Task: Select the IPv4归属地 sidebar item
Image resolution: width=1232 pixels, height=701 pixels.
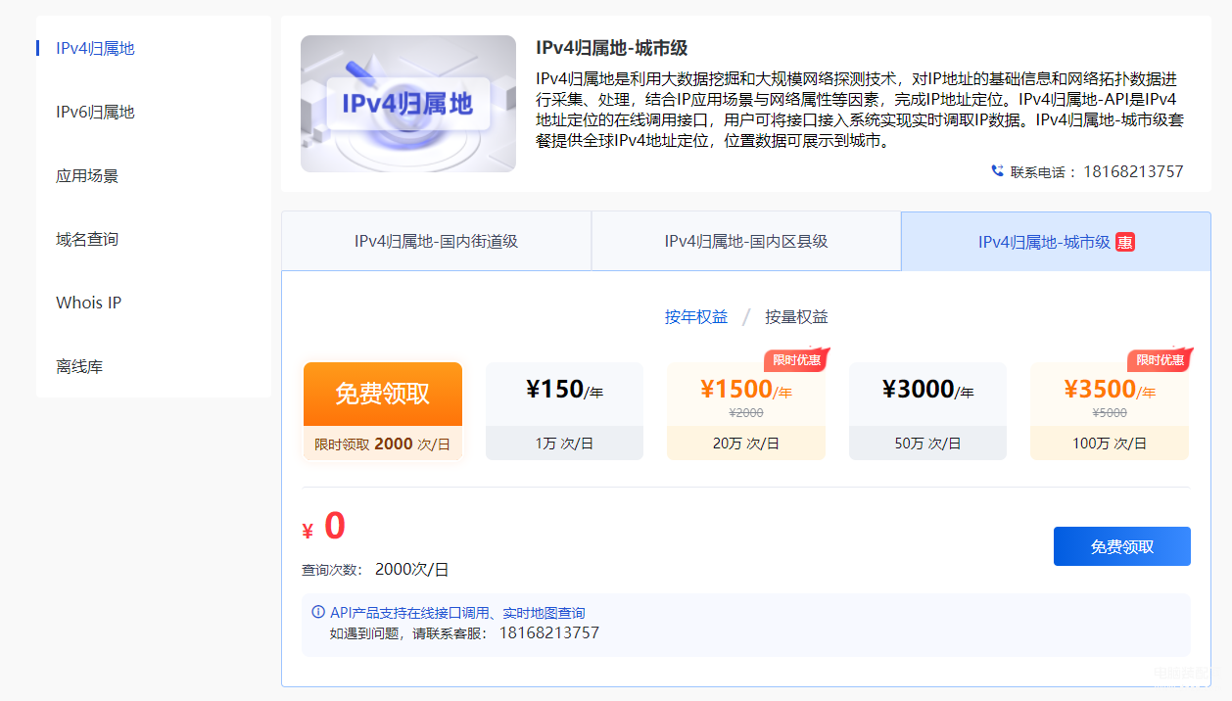Action: [x=95, y=48]
